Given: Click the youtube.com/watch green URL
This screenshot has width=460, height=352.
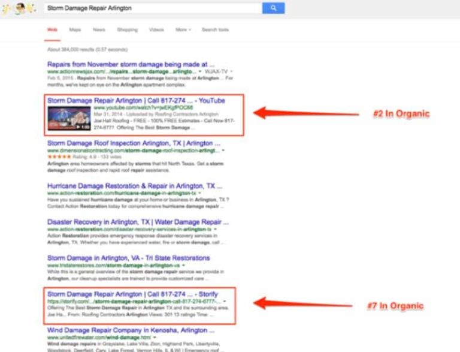Looking at the screenshot, I should click(143, 107).
